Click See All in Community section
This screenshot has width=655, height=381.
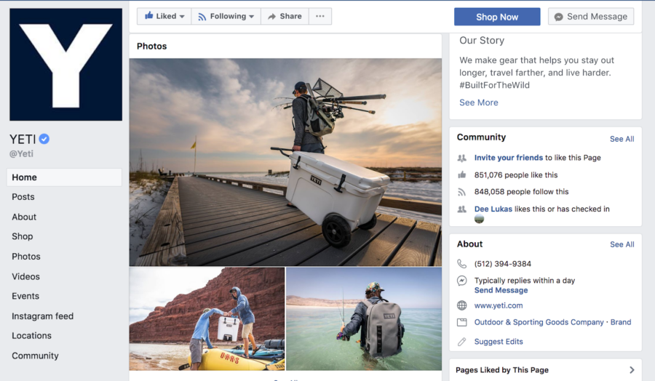[622, 139]
